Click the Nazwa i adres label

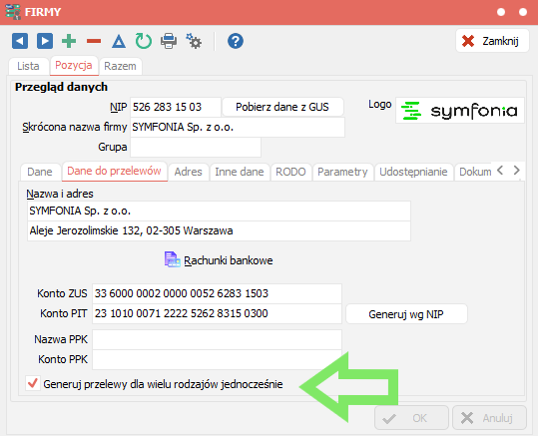[x=60, y=194]
